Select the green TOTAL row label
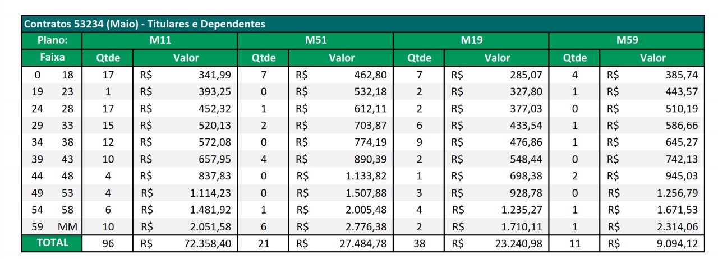Image resolution: width=718 pixels, height=259 pixels. pos(52,243)
